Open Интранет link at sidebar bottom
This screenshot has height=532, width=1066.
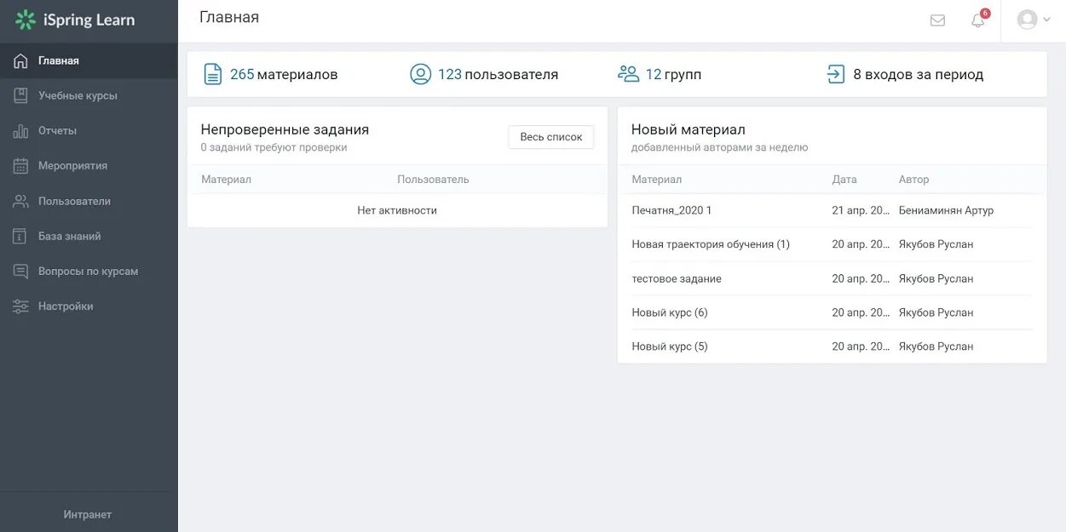(88, 514)
